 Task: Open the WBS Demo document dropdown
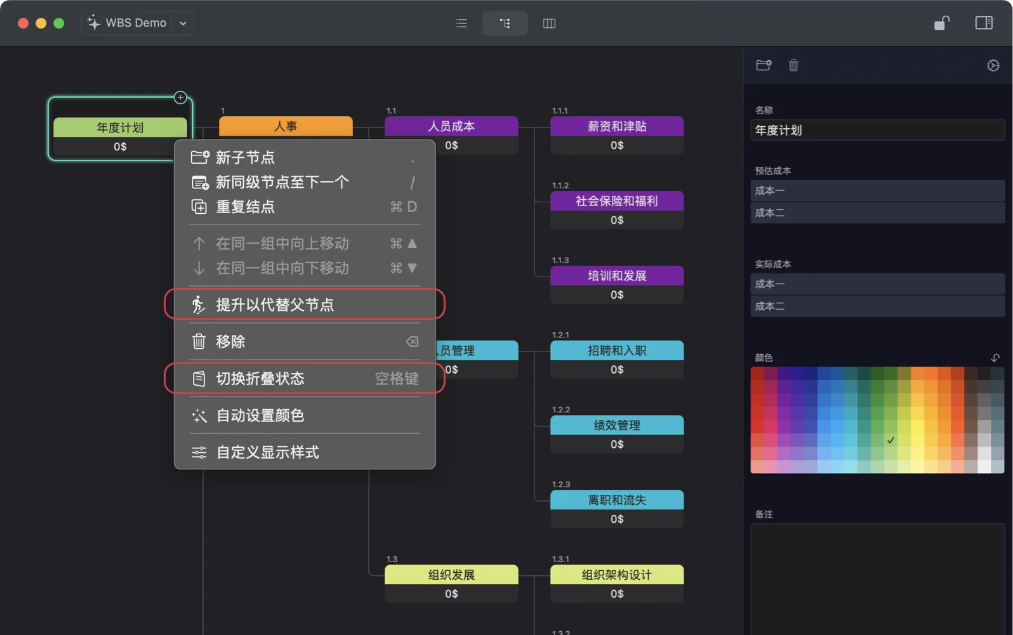(x=183, y=23)
